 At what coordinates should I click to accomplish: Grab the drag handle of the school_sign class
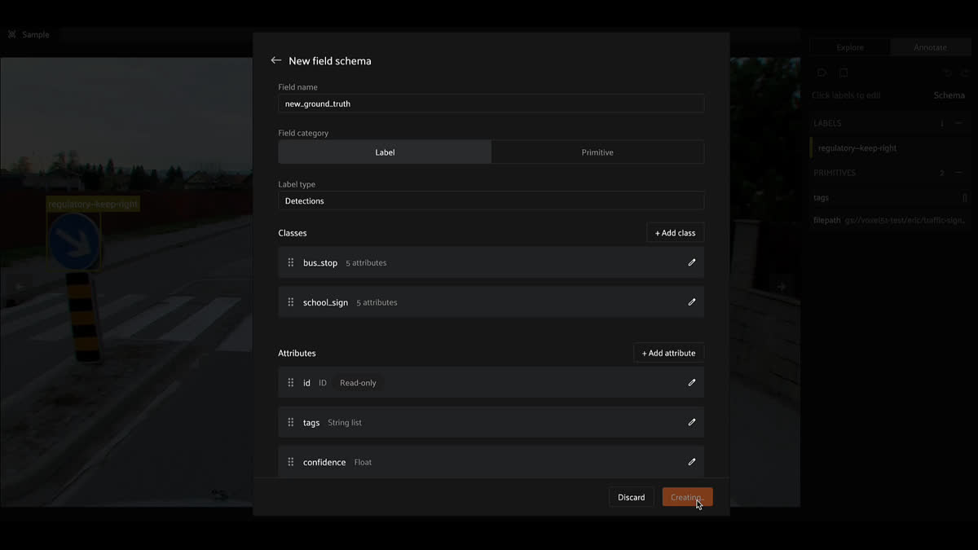(291, 302)
